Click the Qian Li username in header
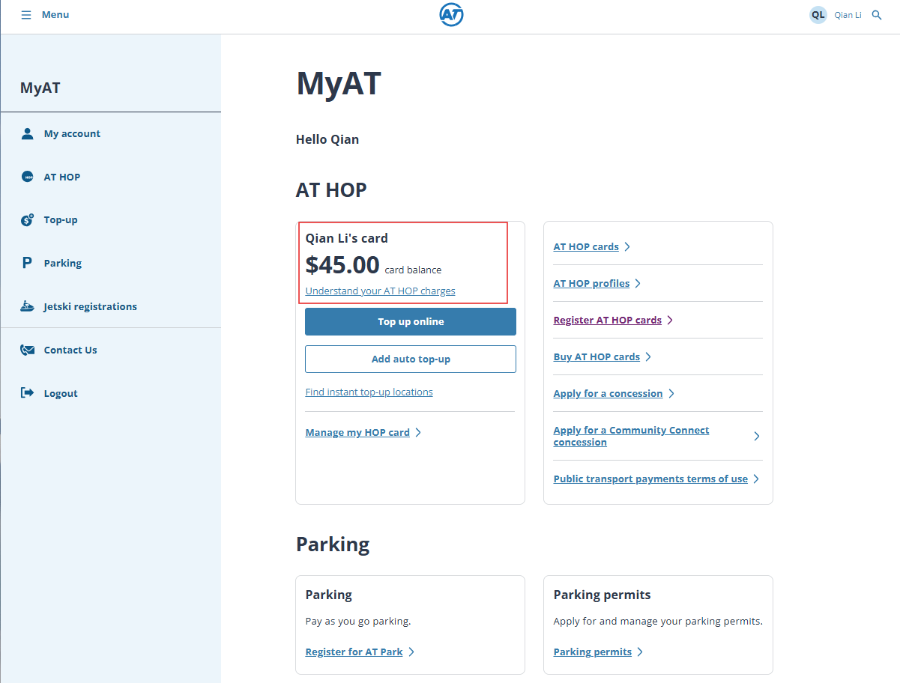 tap(848, 15)
